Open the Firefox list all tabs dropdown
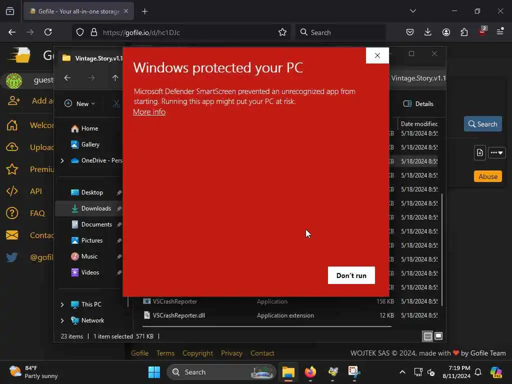The image size is (512, 384). pyautogui.click(x=412, y=11)
